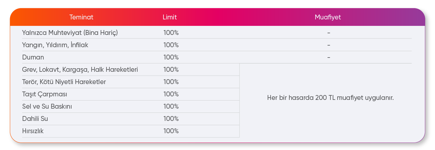Click the 100% limit for Yalnızca Muhteviyat
Screen dimensions: 435x150
point(171,33)
